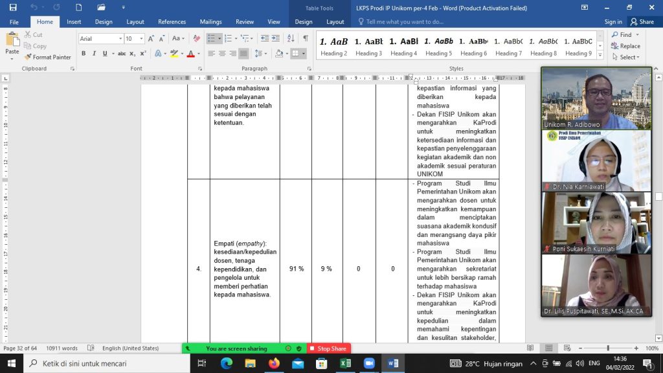Switch to the Insert tab
The height and width of the screenshot is (373, 663).
[74, 21]
